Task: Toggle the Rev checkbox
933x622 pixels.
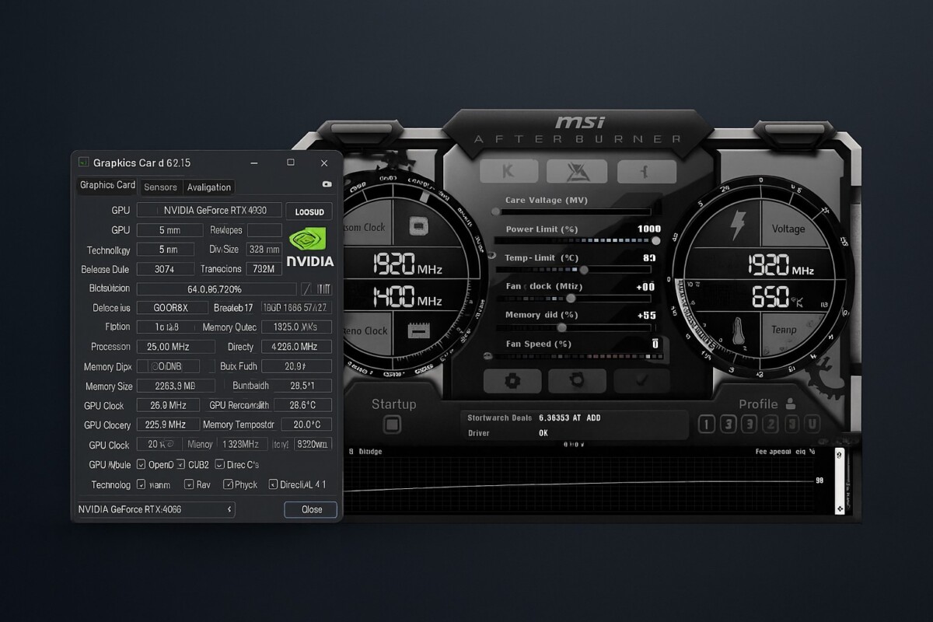Action: [x=189, y=484]
